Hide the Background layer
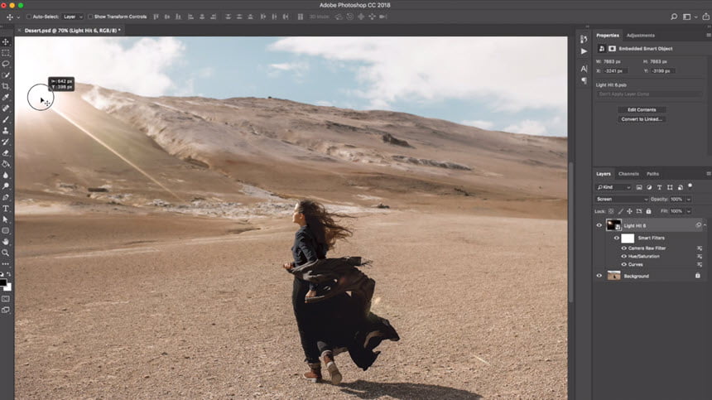The height and width of the screenshot is (400, 712). pos(599,276)
